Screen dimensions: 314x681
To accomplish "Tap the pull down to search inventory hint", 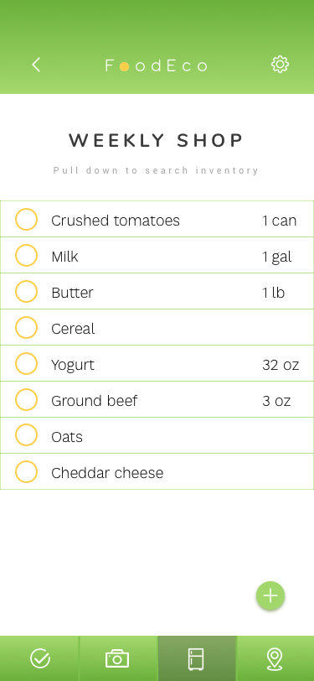I will click(156, 170).
